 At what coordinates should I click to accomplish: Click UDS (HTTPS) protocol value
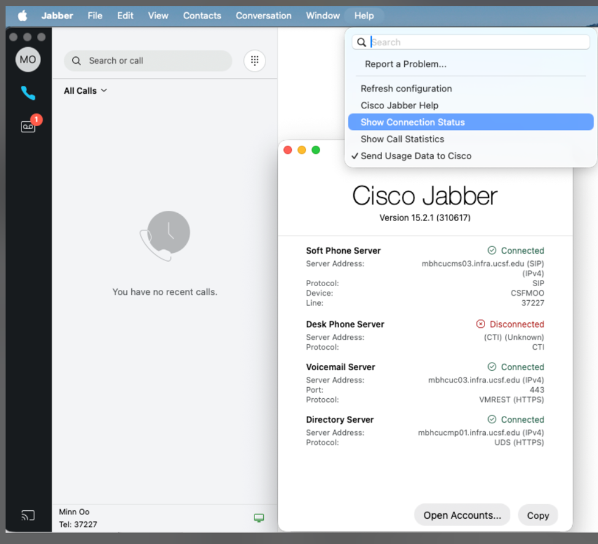point(519,442)
